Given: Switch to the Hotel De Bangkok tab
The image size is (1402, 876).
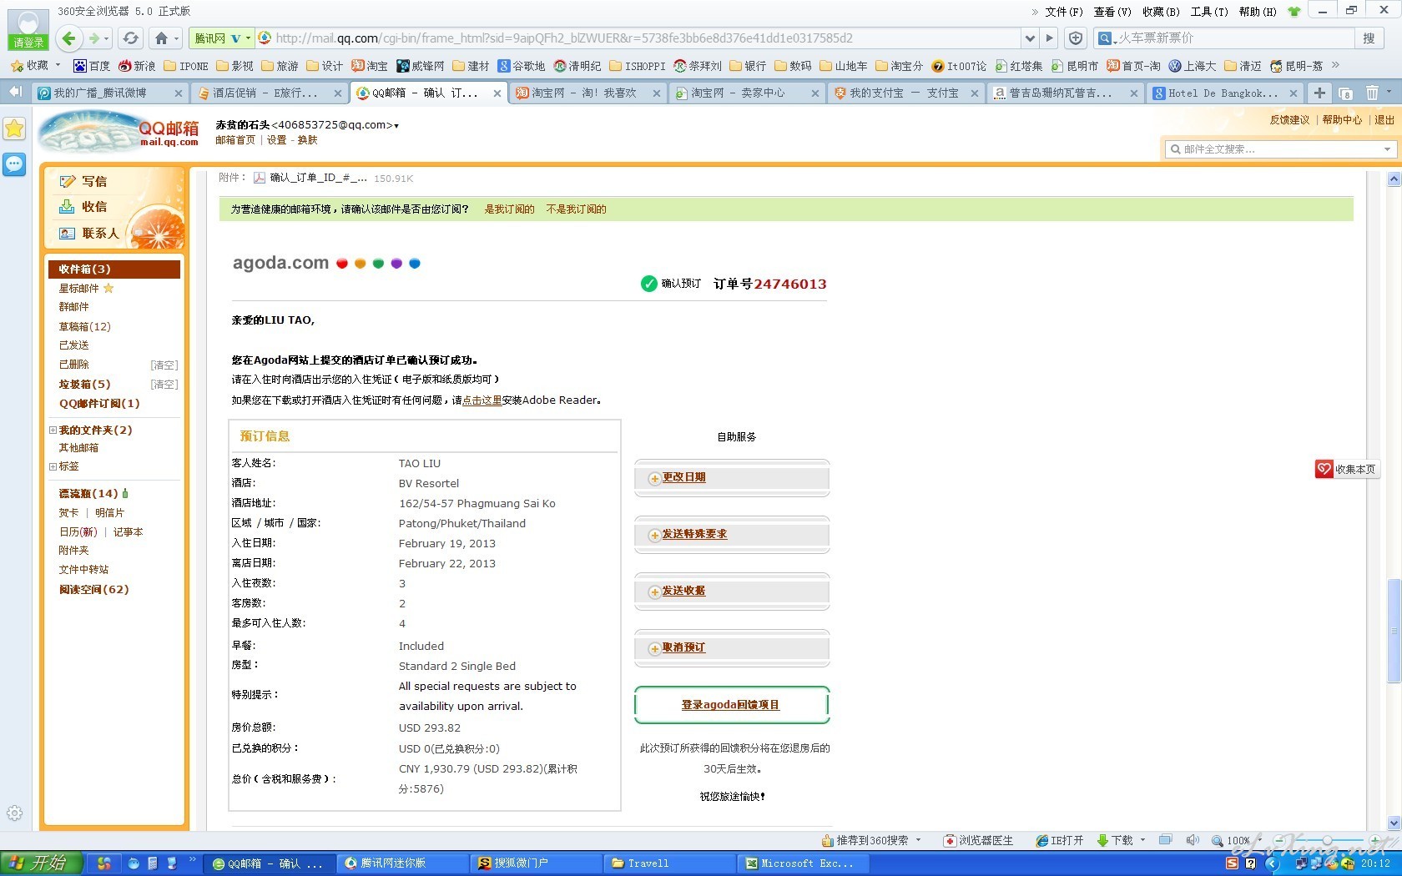Looking at the screenshot, I should (x=1225, y=93).
